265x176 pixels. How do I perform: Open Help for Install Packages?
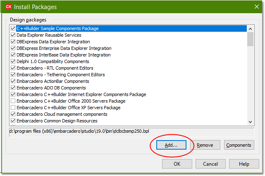pyautogui.click(x=244, y=164)
